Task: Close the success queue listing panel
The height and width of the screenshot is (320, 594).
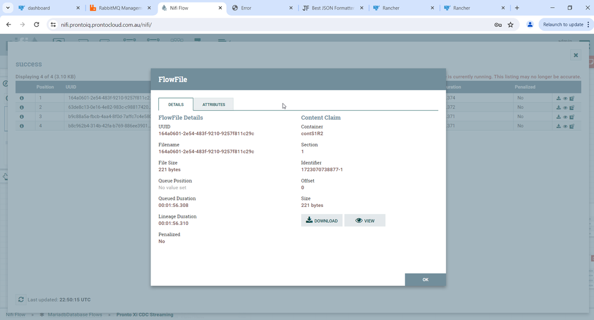Action: [576, 55]
